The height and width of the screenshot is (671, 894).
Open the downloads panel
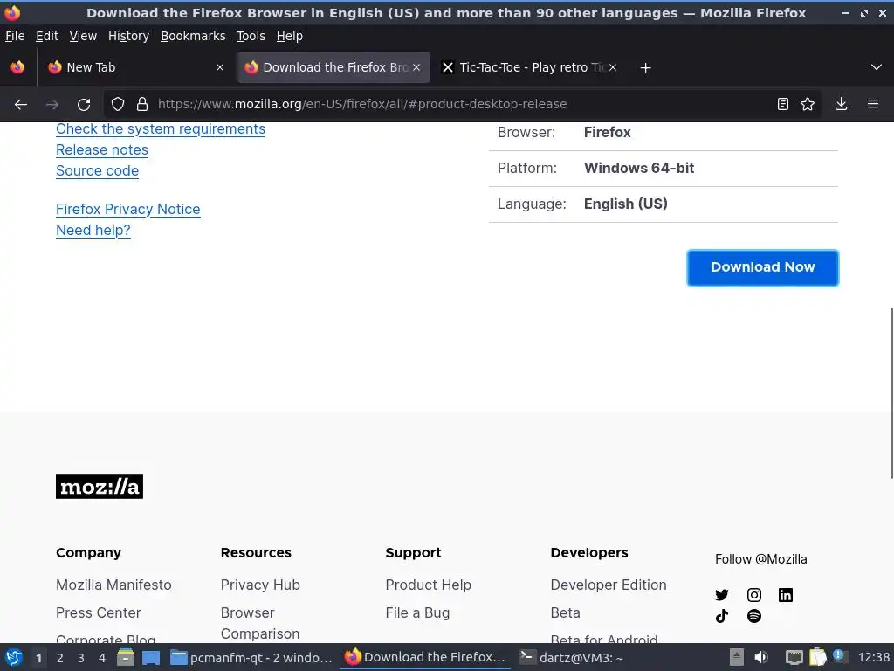coord(841,104)
